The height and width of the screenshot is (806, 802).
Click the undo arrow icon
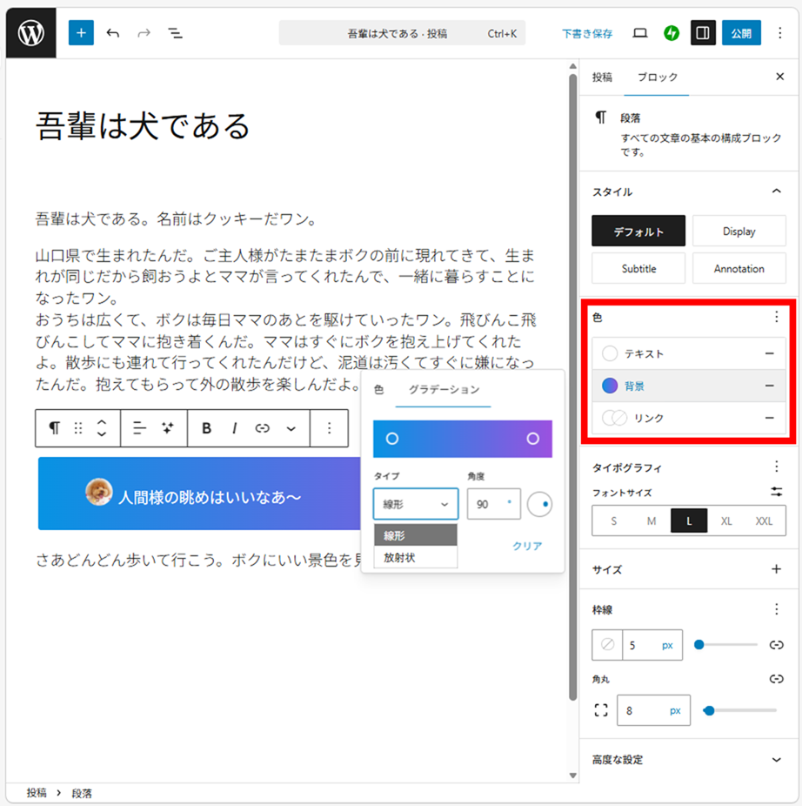click(113, 33)
